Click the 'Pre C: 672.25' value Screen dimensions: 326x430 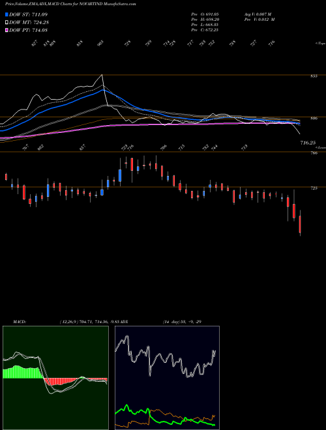pyautogui.click(x=205, y=30)
